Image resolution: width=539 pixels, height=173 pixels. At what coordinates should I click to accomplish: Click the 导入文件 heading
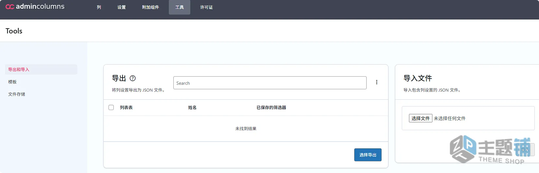click(418, 78)
